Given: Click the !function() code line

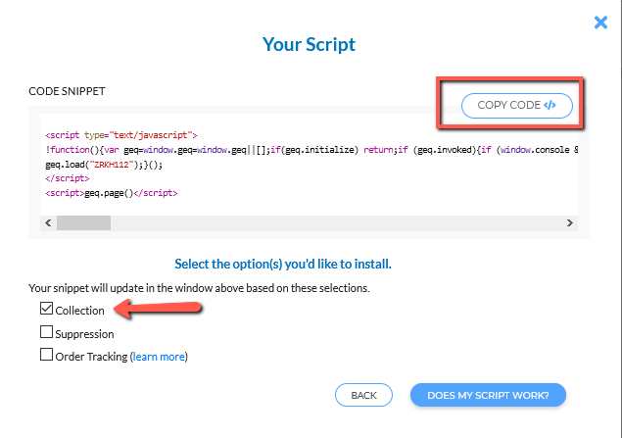Looking at the screenshot, I should point(311,150).
